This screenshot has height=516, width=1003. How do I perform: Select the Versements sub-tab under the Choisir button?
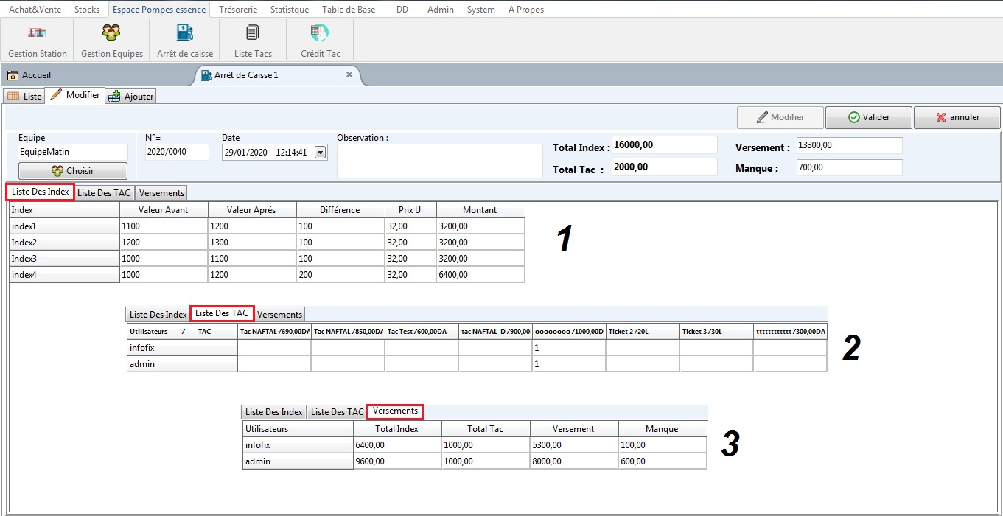(x=161, y=192)
